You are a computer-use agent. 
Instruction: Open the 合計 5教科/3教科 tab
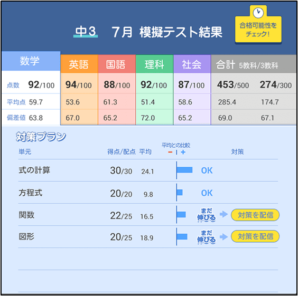[x=254, y=64]
